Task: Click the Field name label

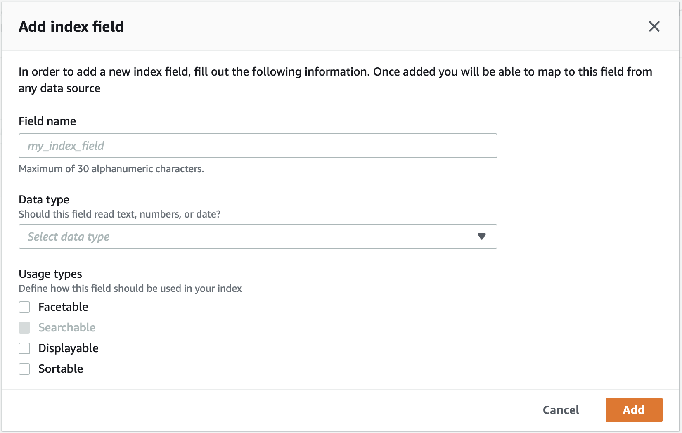Action: 47,121
